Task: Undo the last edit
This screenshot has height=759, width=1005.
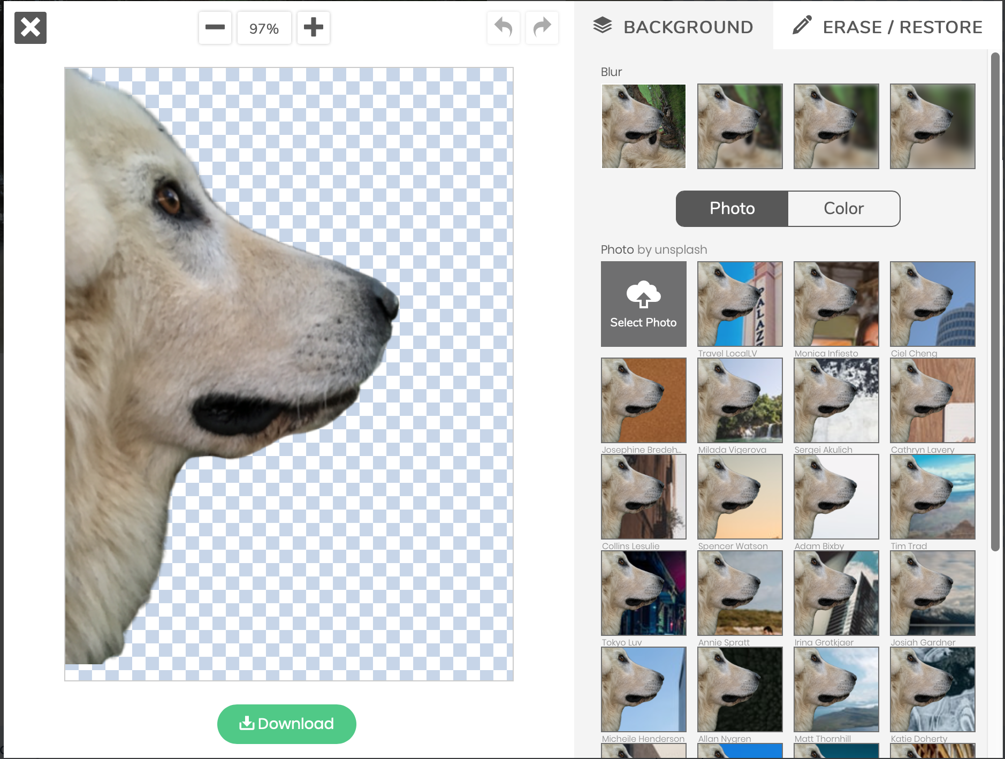Action: pyautogui.click(x=502, y=27)
